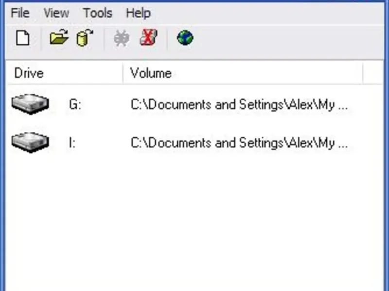Viewport: 389px width, 291px height.
Task: Select the G: drive letter
Action: click(x=75, y=105)
